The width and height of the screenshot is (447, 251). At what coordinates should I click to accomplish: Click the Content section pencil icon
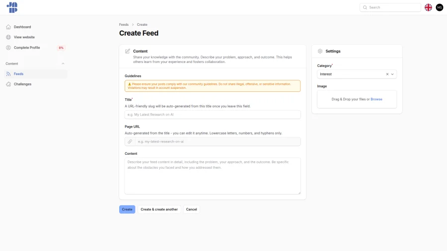128,51
